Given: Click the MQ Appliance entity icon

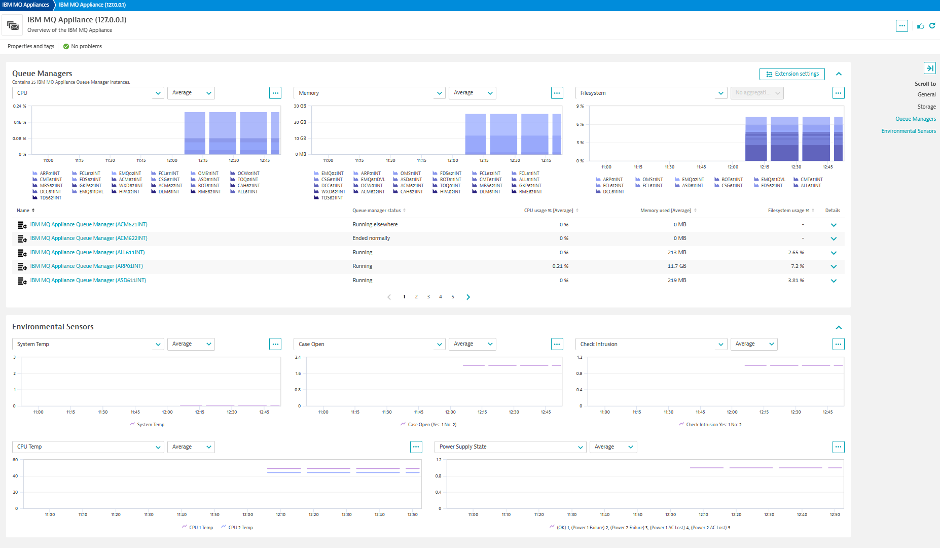Looking at the screenshot, I should 13,25.
